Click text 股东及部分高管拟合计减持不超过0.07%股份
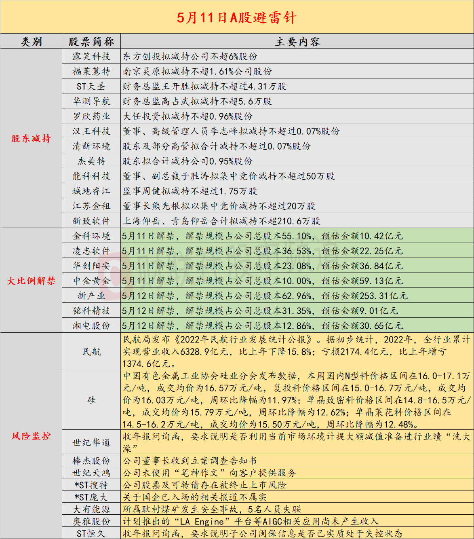Image resolution: width=474 pixels, height=539 pixels. click(x=217, y=146)
